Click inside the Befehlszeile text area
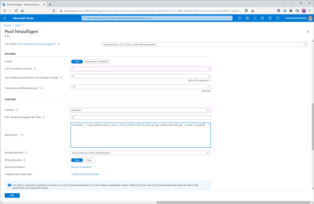Screen dimensions: 314x204 click(140, 135)
